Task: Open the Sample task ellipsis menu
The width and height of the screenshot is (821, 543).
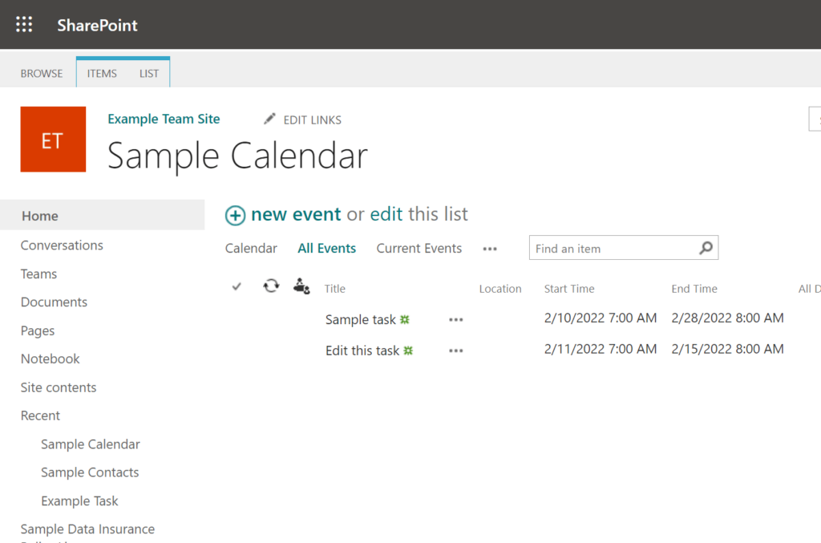Action: pos(456,319)
